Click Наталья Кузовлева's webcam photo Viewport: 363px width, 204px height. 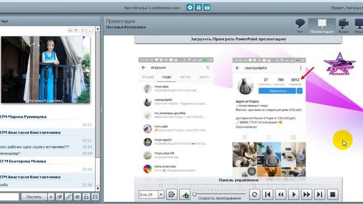[x=45, y=69]
